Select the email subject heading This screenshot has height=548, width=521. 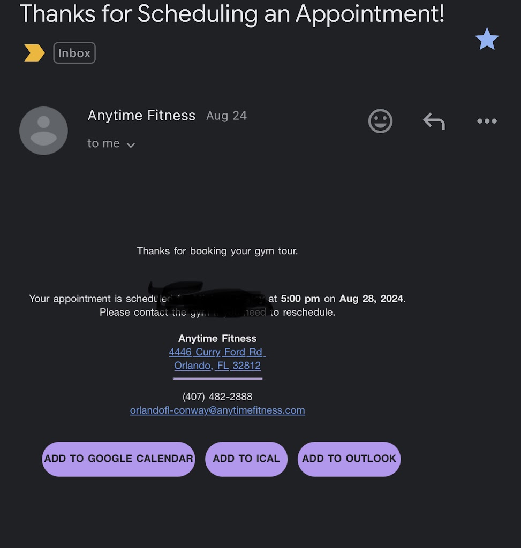click(232, 14)
